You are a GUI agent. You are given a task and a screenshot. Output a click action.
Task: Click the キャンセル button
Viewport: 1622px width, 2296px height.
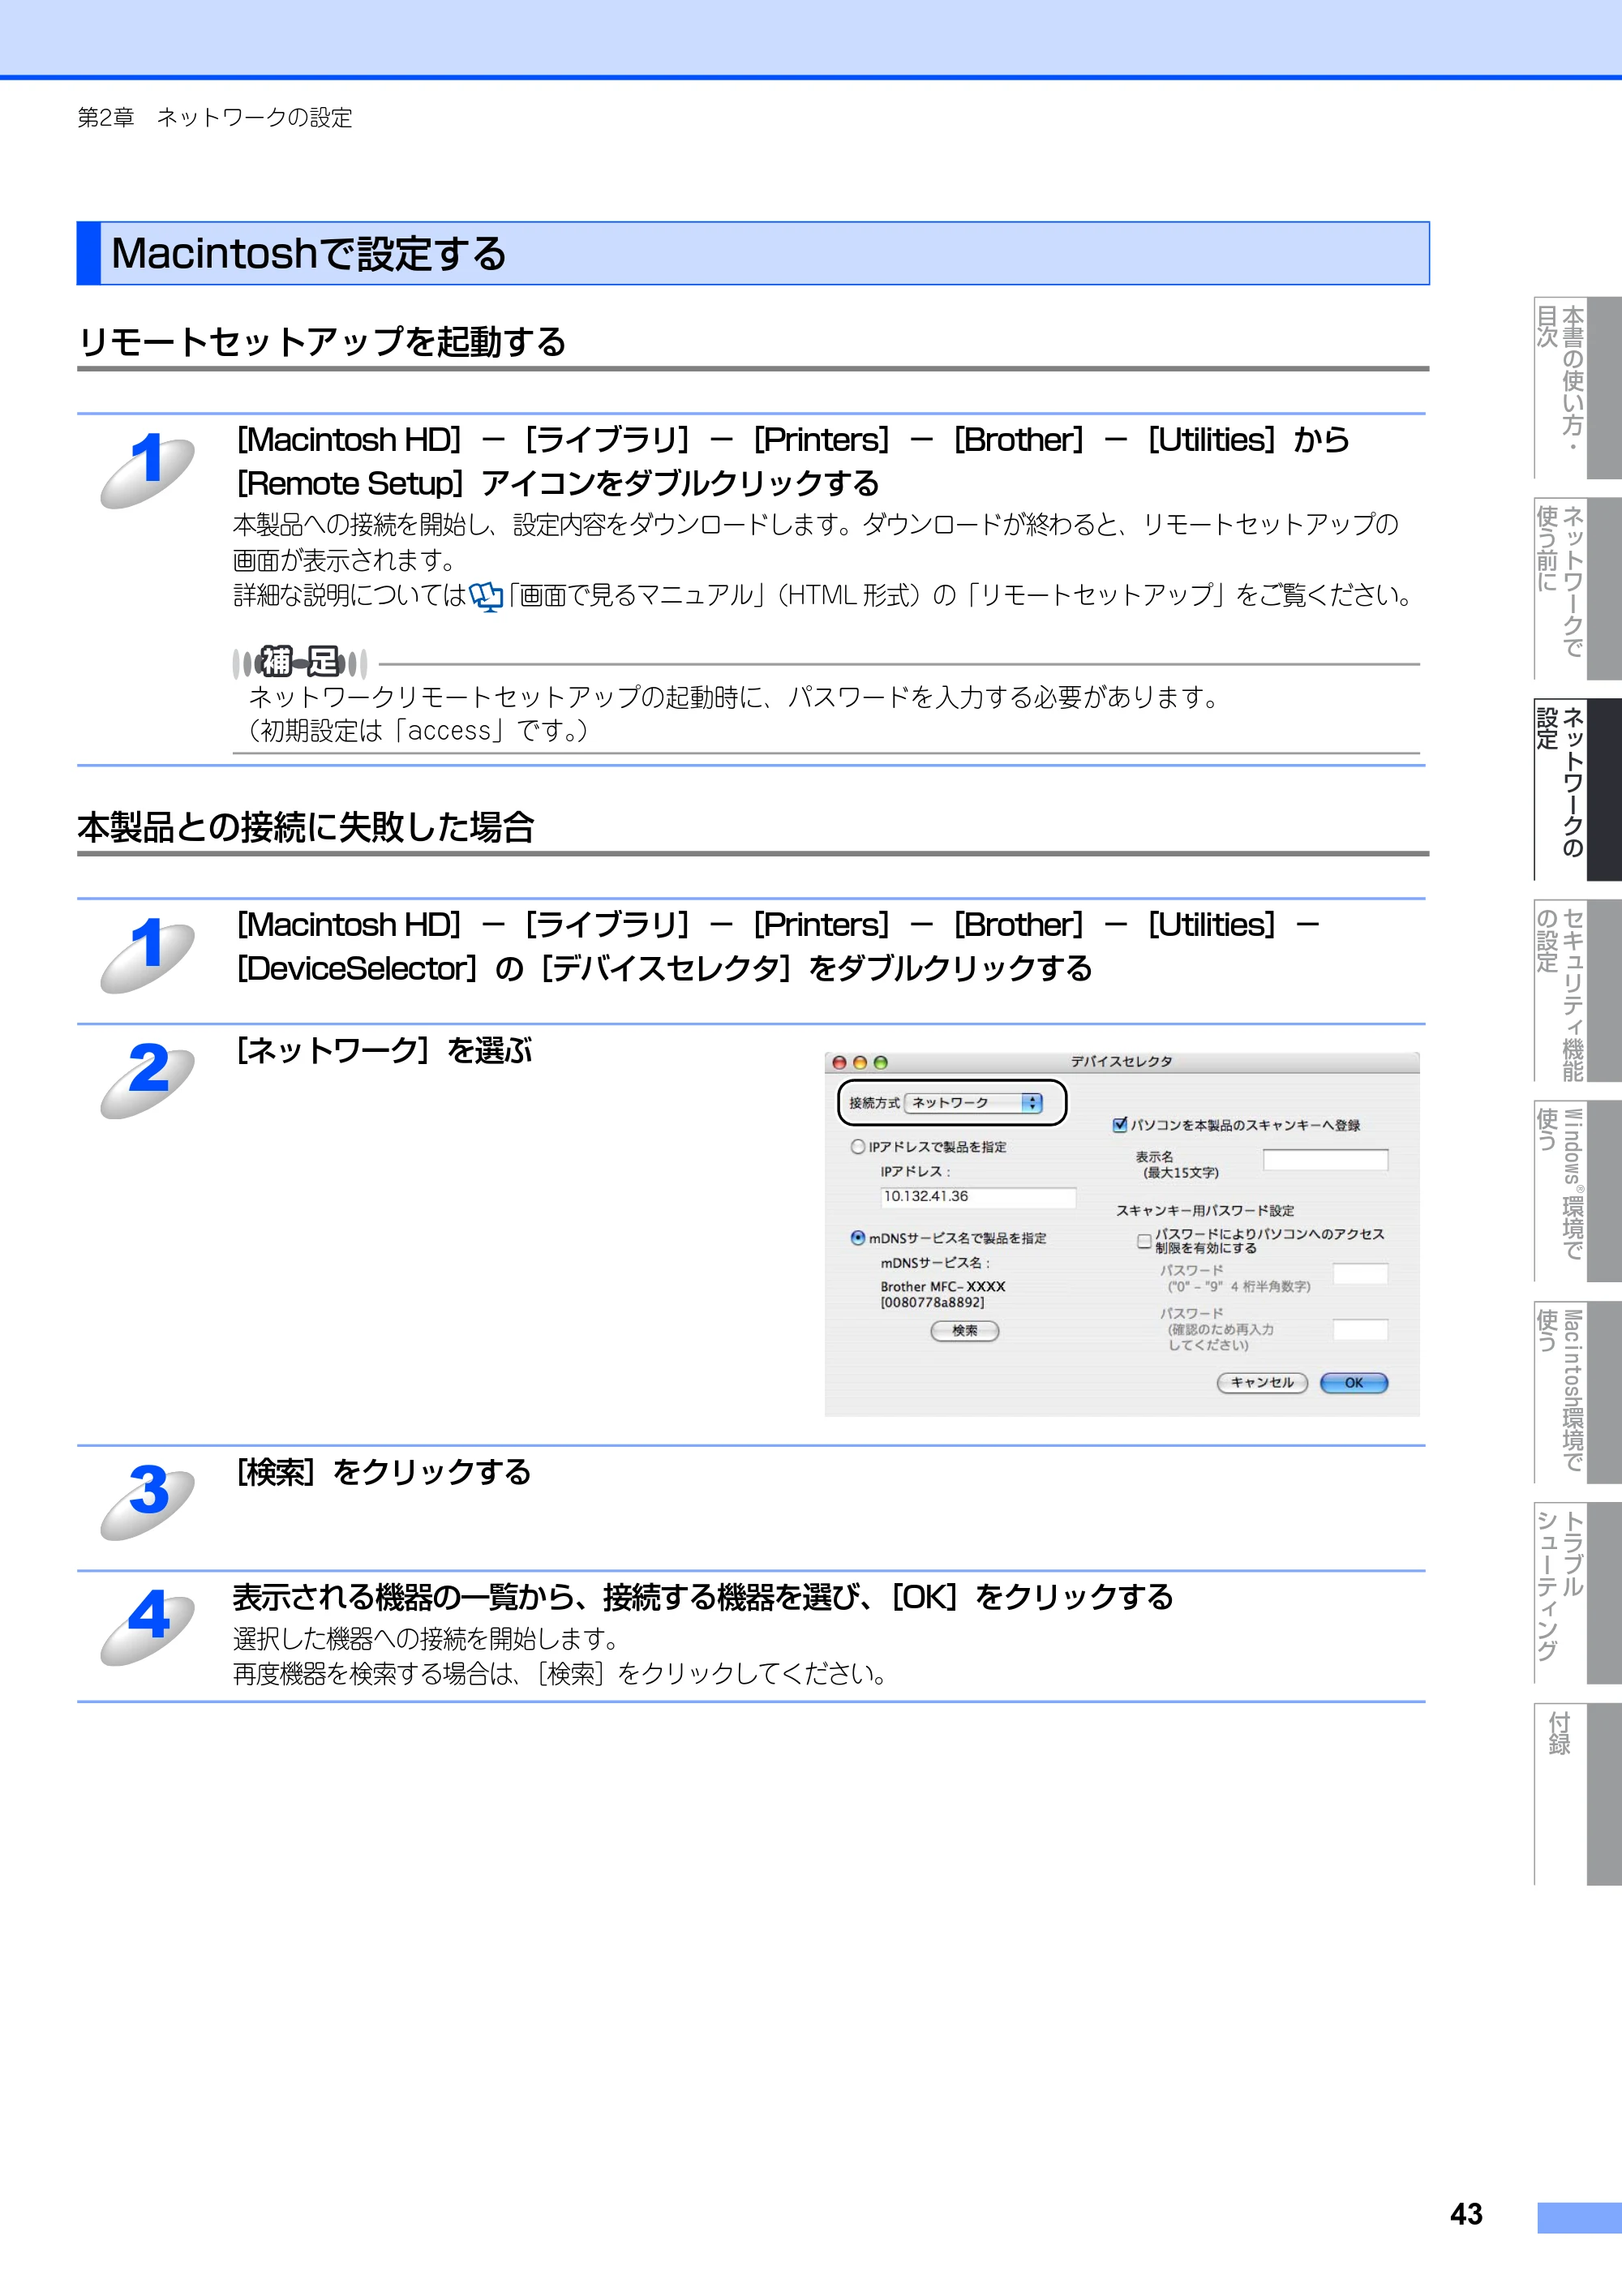[1262, 1383]
